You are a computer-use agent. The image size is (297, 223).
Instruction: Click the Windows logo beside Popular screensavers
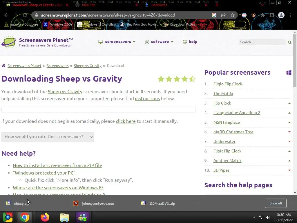[289, 72]
